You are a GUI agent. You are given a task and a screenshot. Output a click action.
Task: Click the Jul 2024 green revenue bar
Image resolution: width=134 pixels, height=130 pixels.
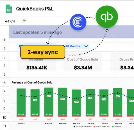pos(104,103)
